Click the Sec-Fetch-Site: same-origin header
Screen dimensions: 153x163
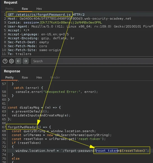coord(34,50)
